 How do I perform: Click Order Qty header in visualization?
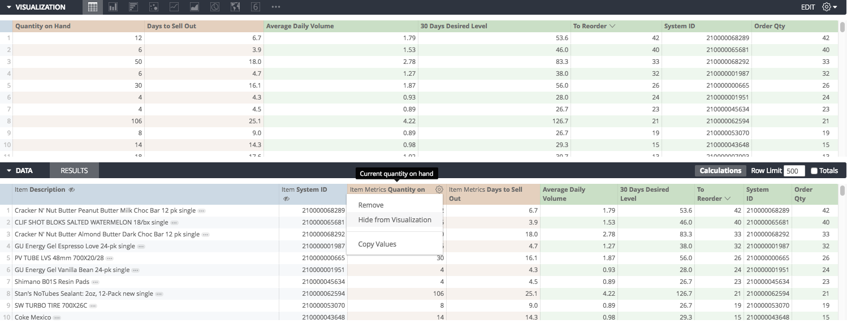tap(795, 26)
